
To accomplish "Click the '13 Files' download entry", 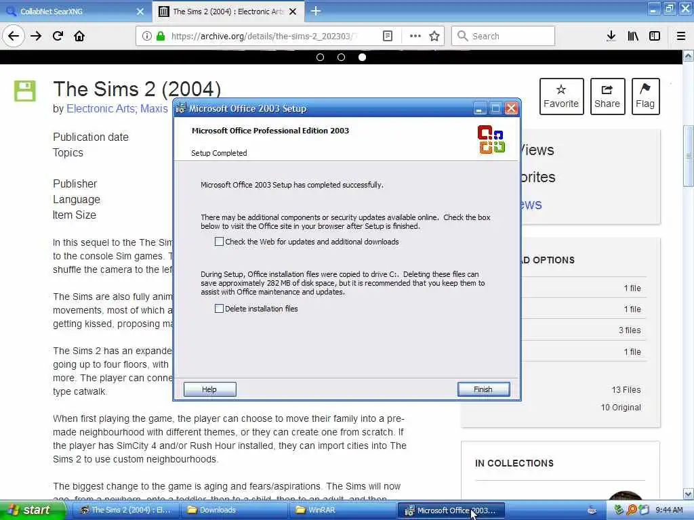I will click(626, 389).
